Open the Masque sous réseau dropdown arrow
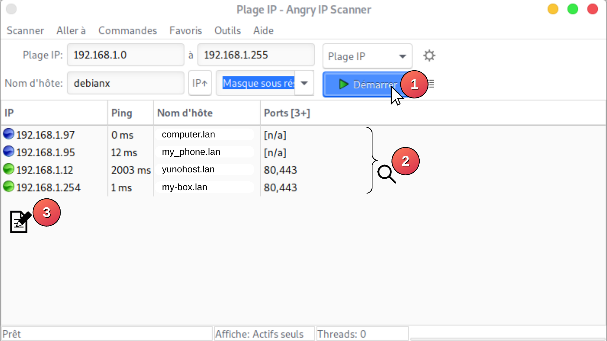 coord(304,83)
